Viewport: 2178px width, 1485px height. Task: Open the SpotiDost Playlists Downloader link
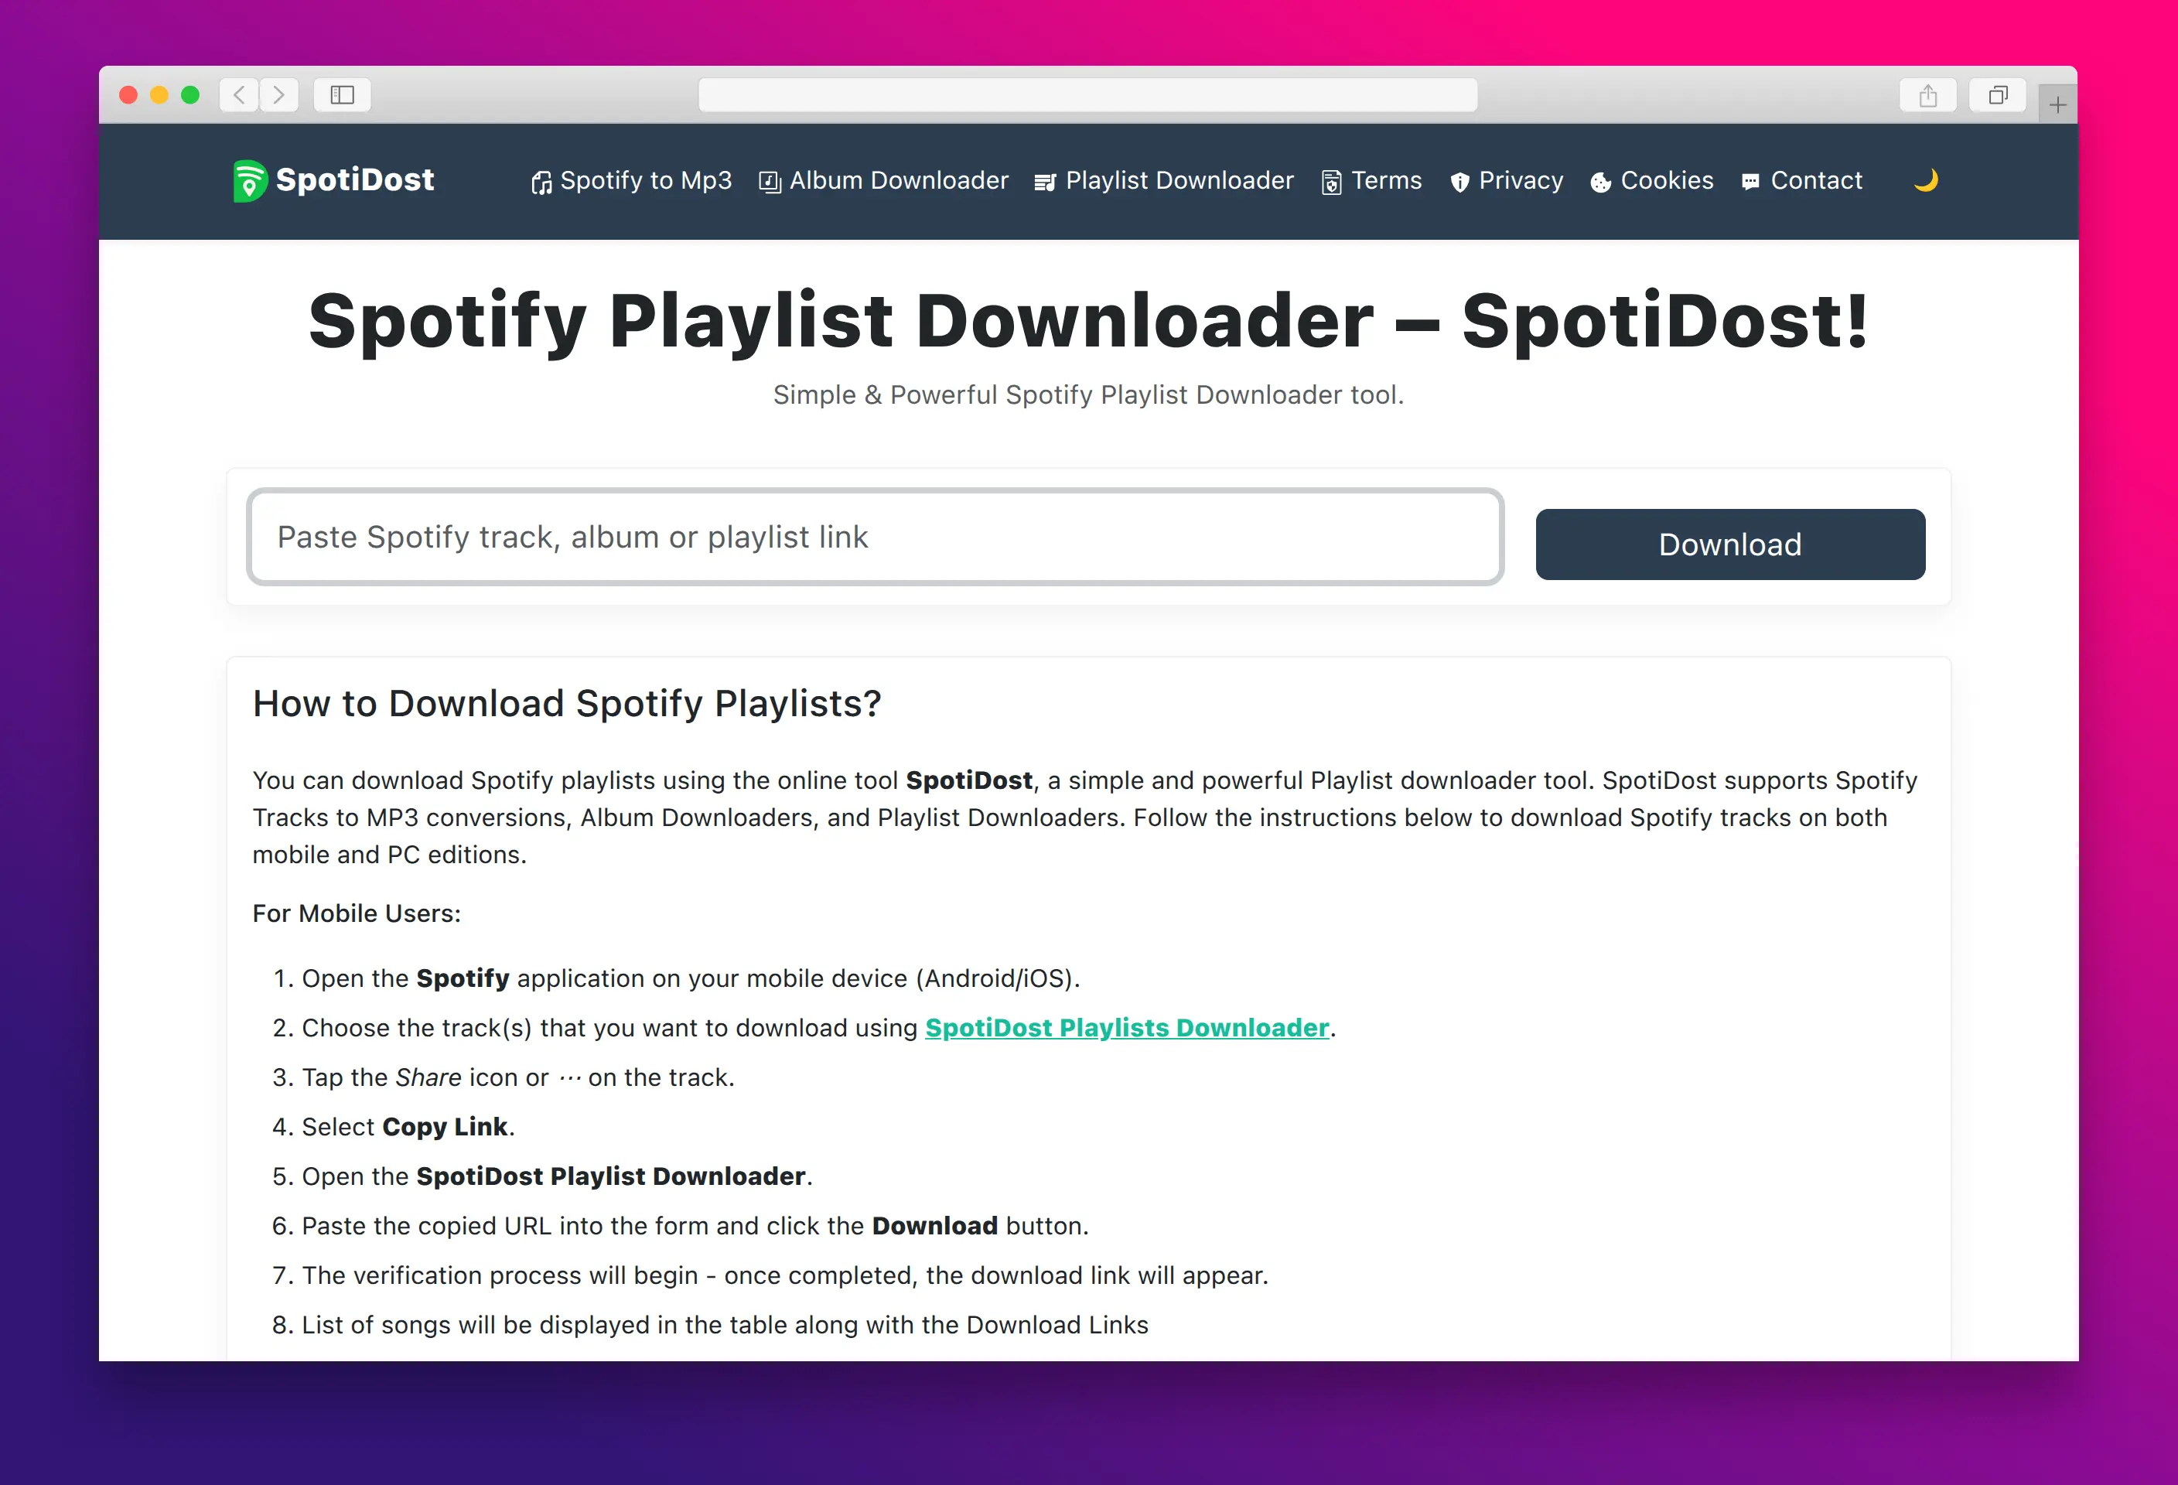1126,1027
